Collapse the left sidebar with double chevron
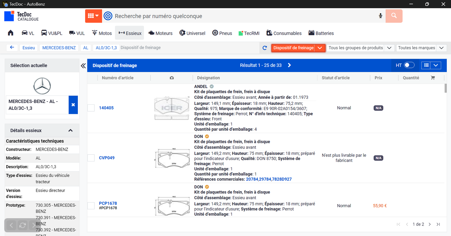451x236 pixels. 83,66
